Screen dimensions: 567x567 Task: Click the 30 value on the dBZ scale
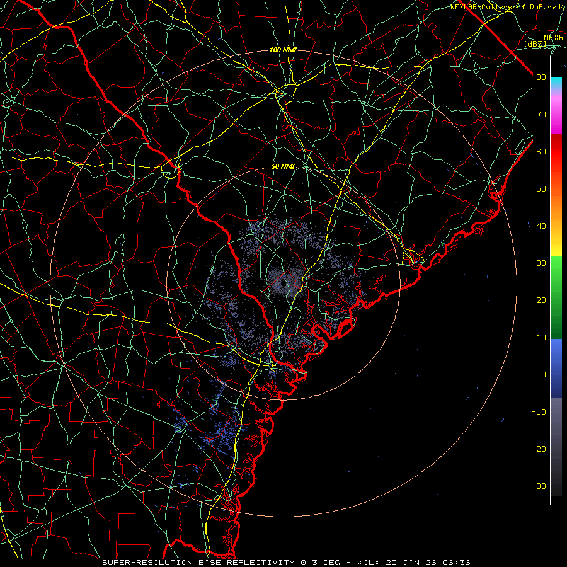[541, 263]
